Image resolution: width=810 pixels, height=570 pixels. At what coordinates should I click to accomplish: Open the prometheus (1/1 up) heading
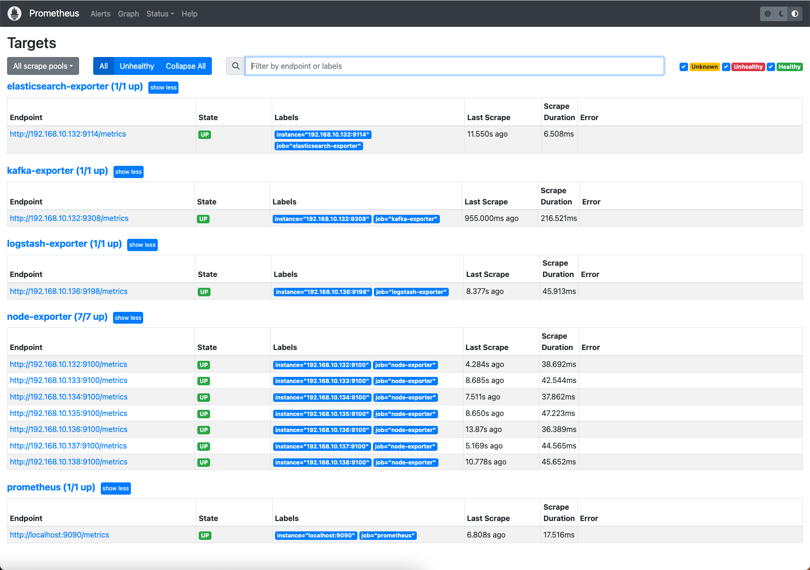pyautogui.click(x=51, y=488)
